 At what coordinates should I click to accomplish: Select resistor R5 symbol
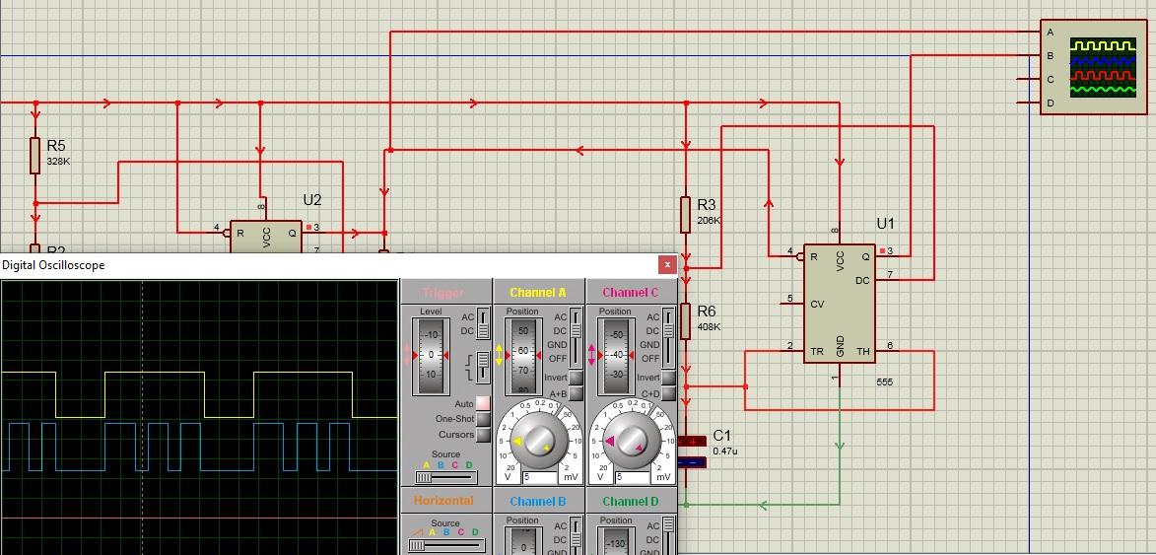[x=34, y=156]
